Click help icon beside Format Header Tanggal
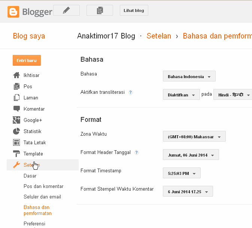 point(136,152)
